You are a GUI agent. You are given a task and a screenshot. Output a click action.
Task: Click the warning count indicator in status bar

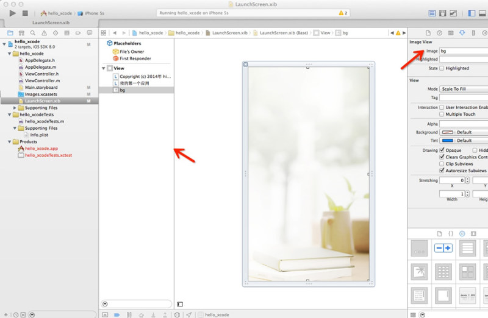coord(343,13)
